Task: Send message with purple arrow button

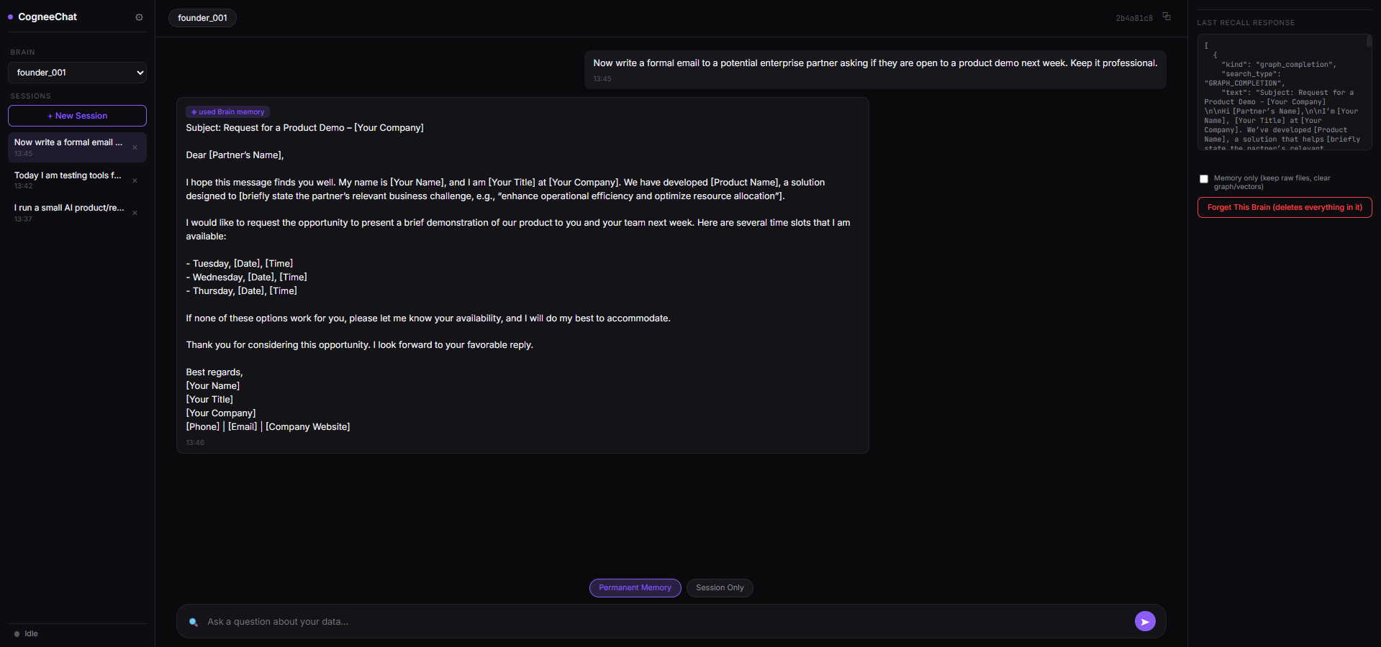Action: (x=1145, y=621)
